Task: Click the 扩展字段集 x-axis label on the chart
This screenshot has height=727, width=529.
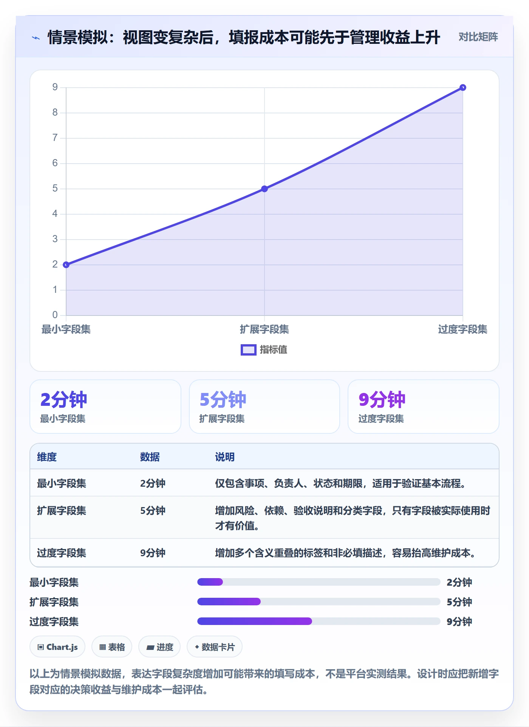Action: pos(264,329)
